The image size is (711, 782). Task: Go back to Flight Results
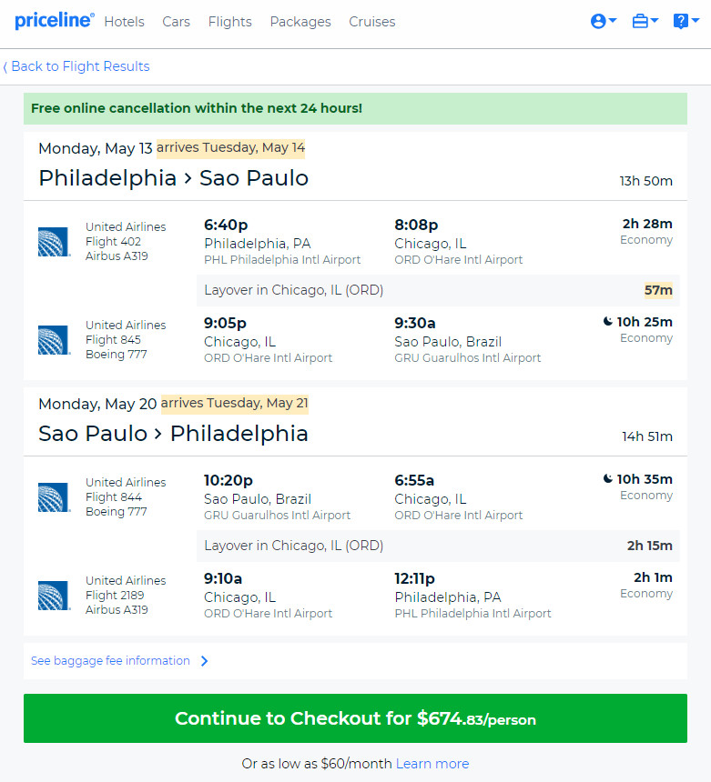click(x=76, y=66)
